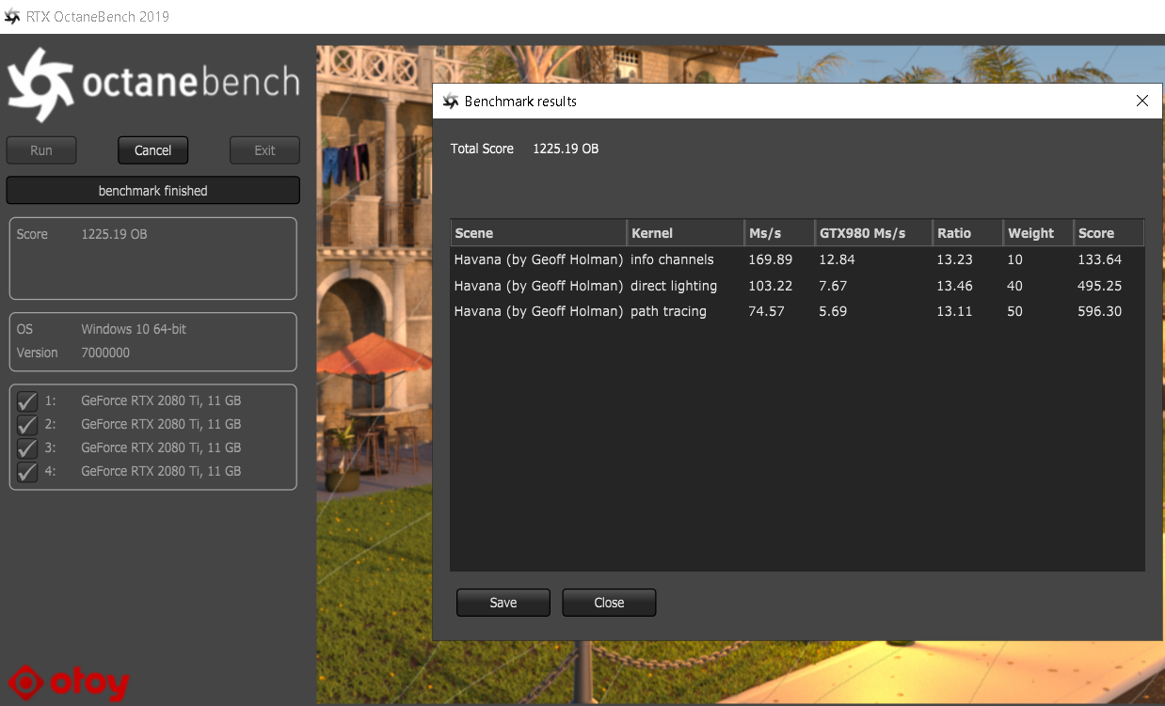This screenshot has width=1165, height=706.
Task: Sort by the Kernel column header
Action: tap(685, 233)
